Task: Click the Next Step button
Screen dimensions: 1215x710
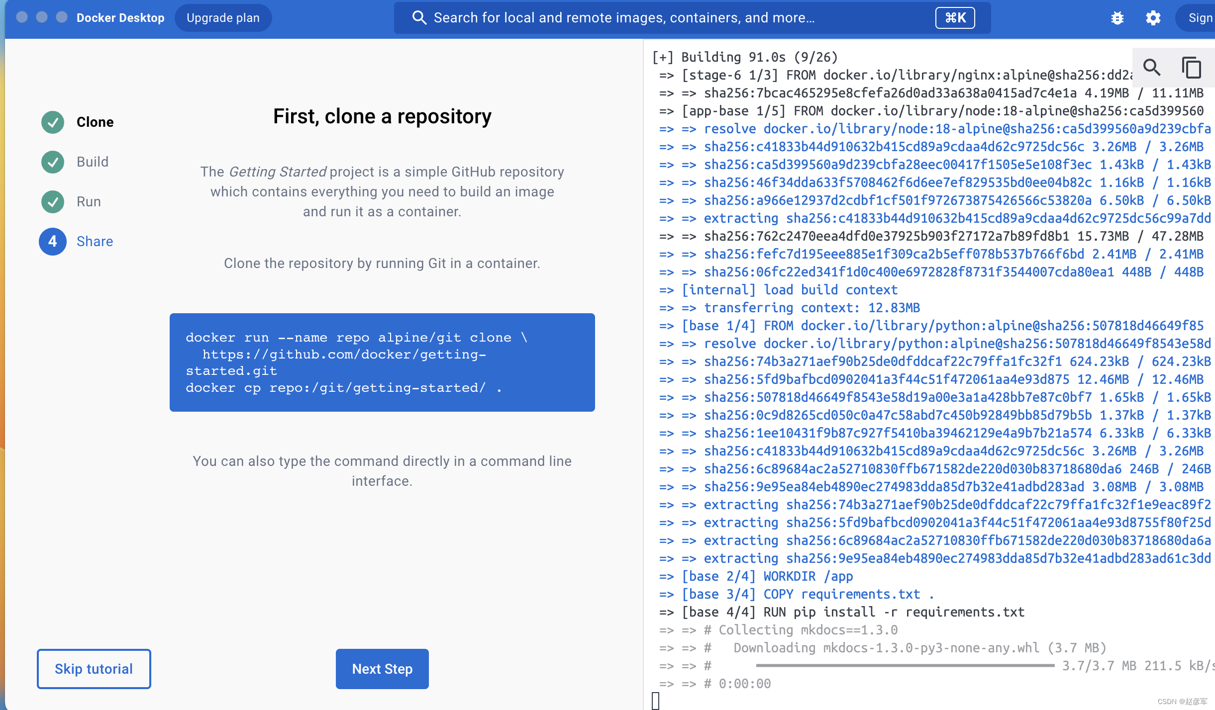Action: [382, 668]
